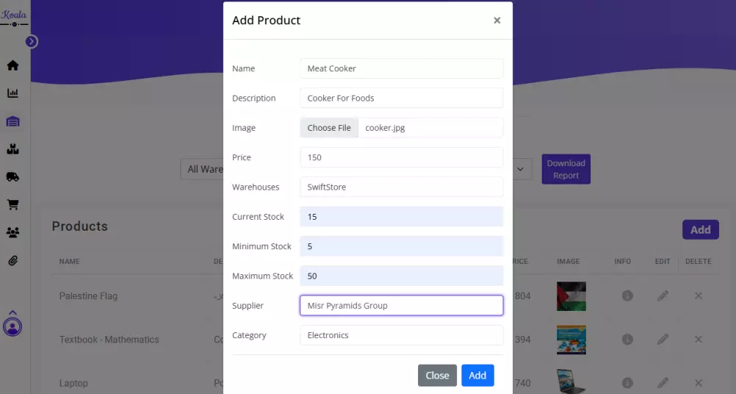Viewport: 736px width, 394px height.
Task: Open the warehouse icon in sidebar
Action: (x=13, y=121)
